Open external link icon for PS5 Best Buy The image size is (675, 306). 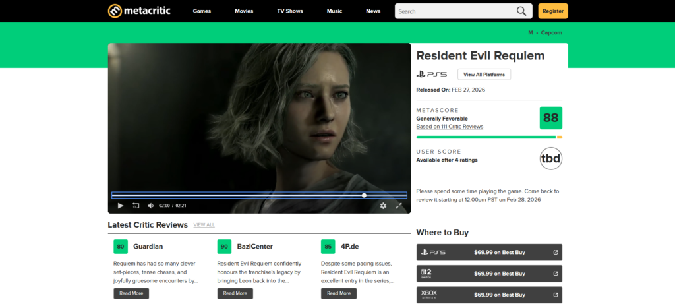tap(555, 253)
